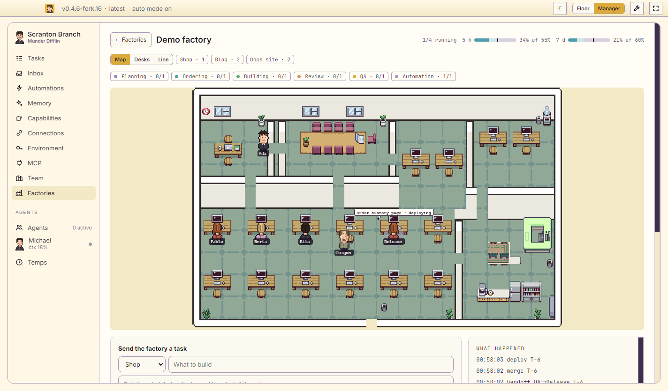
Task: Open the Shop project dropdown
Action: [x=142, y=364]
